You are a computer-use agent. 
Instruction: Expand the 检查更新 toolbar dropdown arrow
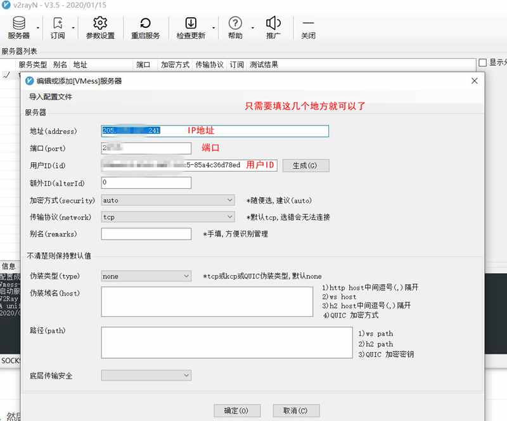214,28
